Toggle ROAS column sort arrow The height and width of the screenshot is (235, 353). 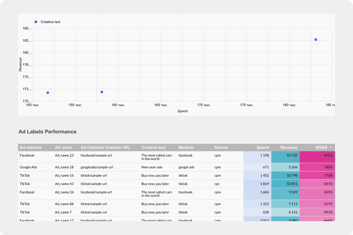tap(330, 148)
